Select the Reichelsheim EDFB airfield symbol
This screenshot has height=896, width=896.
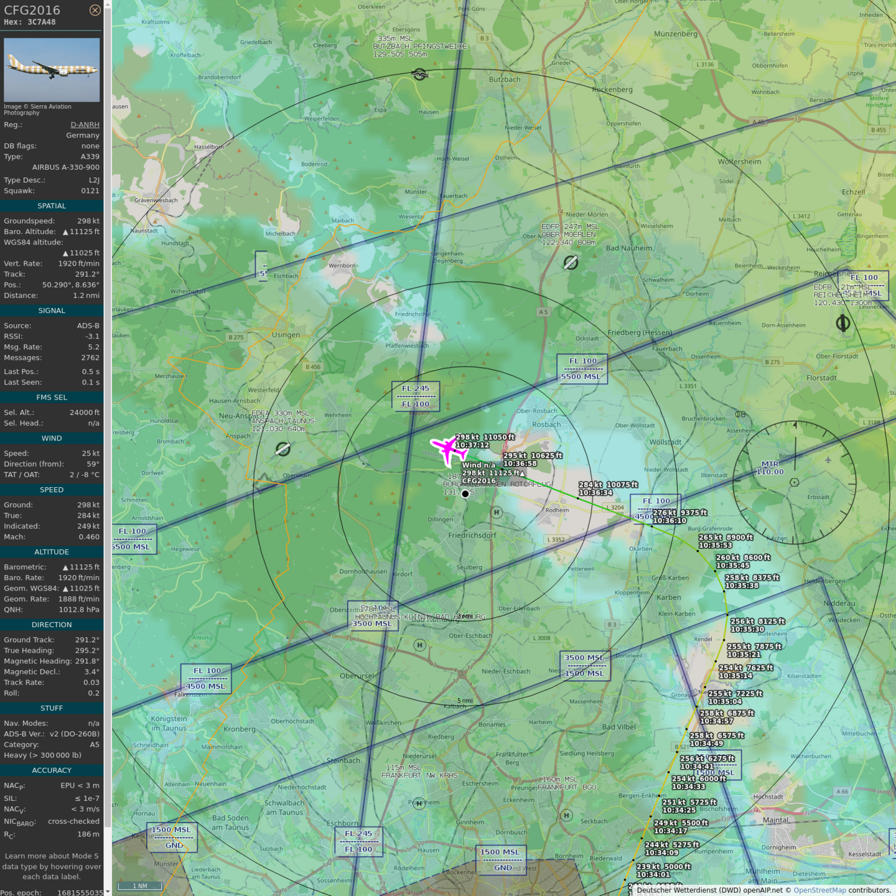pos(843,323)
